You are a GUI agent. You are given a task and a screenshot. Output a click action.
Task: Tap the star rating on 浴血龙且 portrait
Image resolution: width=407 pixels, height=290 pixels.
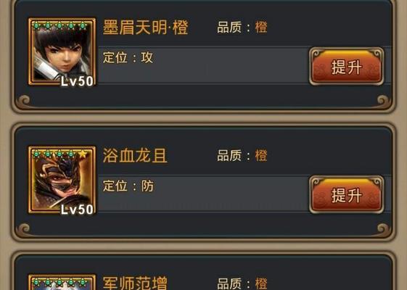[x=59, y=154]
